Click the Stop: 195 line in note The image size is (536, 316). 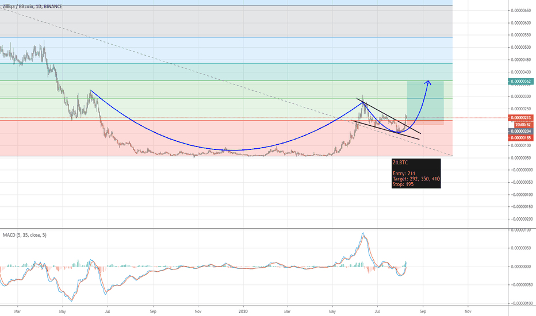(403, 184)
